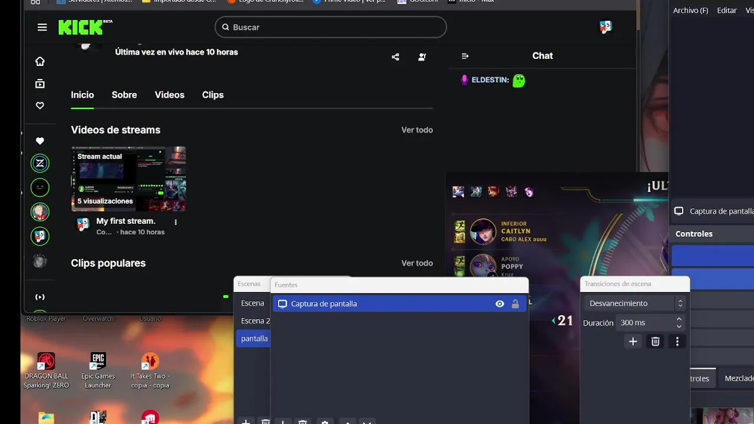
Task: Open the Kick hamburger menu
Action: tap(42, 27)
